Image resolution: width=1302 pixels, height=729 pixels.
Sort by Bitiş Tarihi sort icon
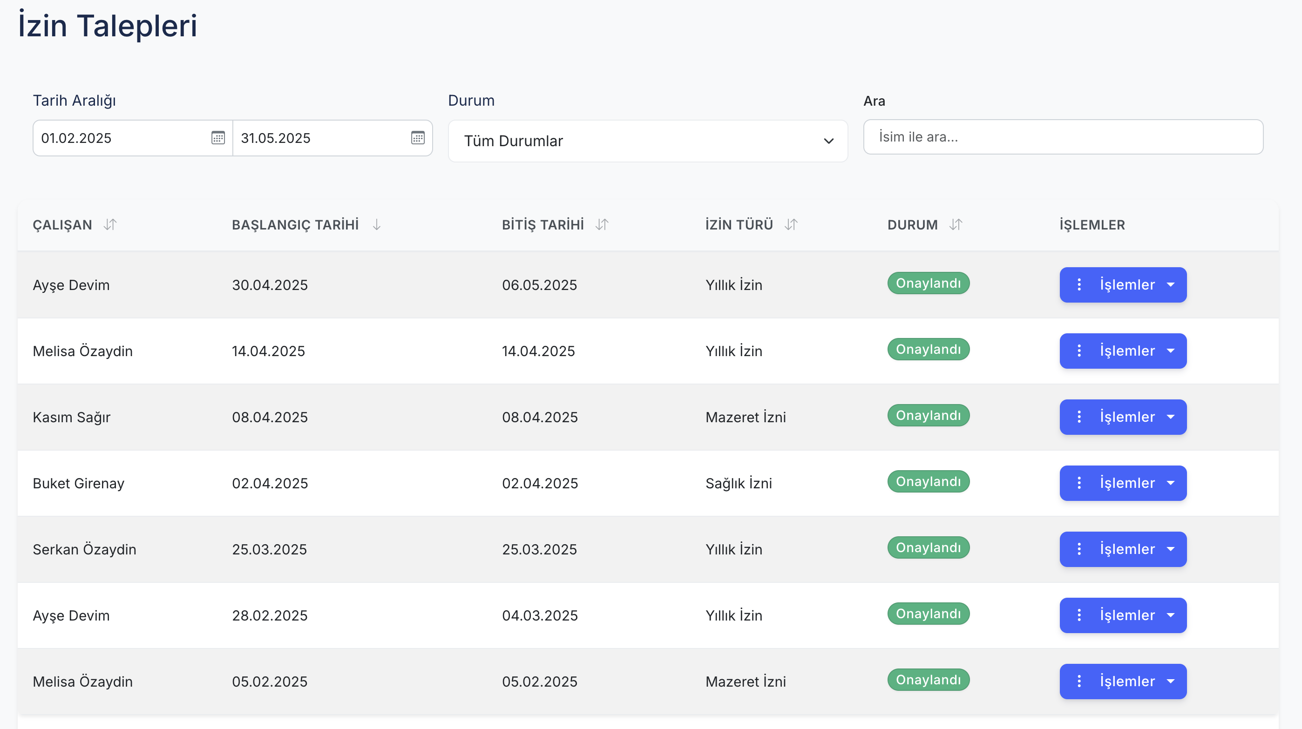click(602, 224)
